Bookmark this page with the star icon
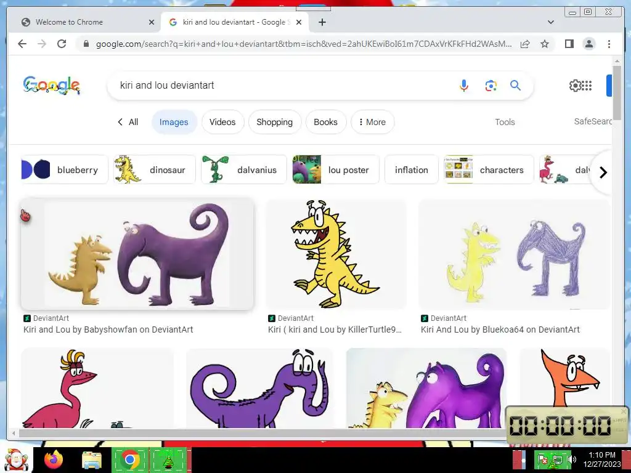The image size is (631, 473). [x=545, y=44]
